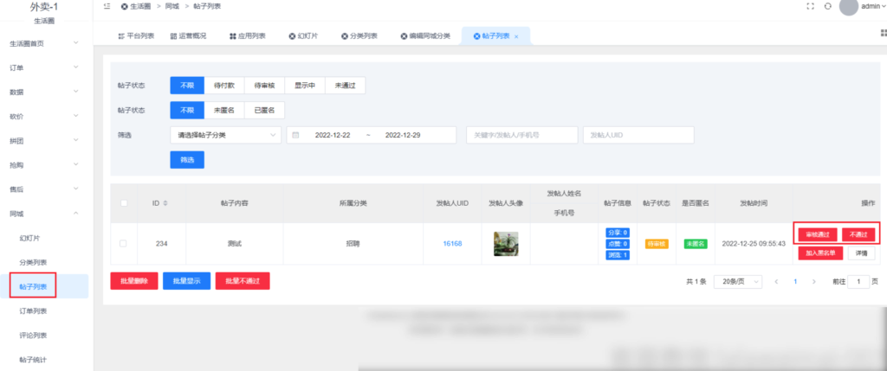Viewport: 887px width, 371px height.
Task: Click the admin avatar circle
Action: tap(849, 6)
